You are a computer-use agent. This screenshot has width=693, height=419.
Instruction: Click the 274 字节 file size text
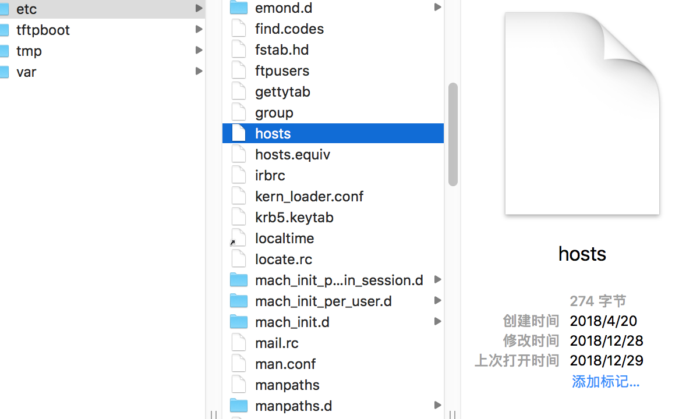[598, 301]
